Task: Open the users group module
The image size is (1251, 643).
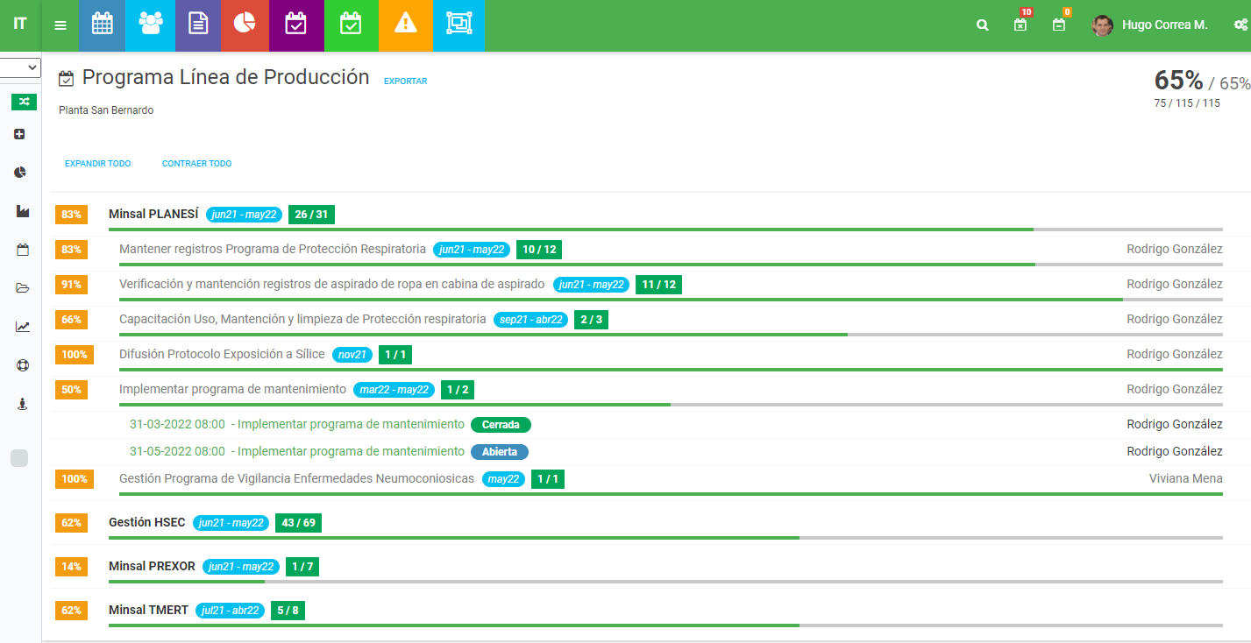Action: [151, 25]
